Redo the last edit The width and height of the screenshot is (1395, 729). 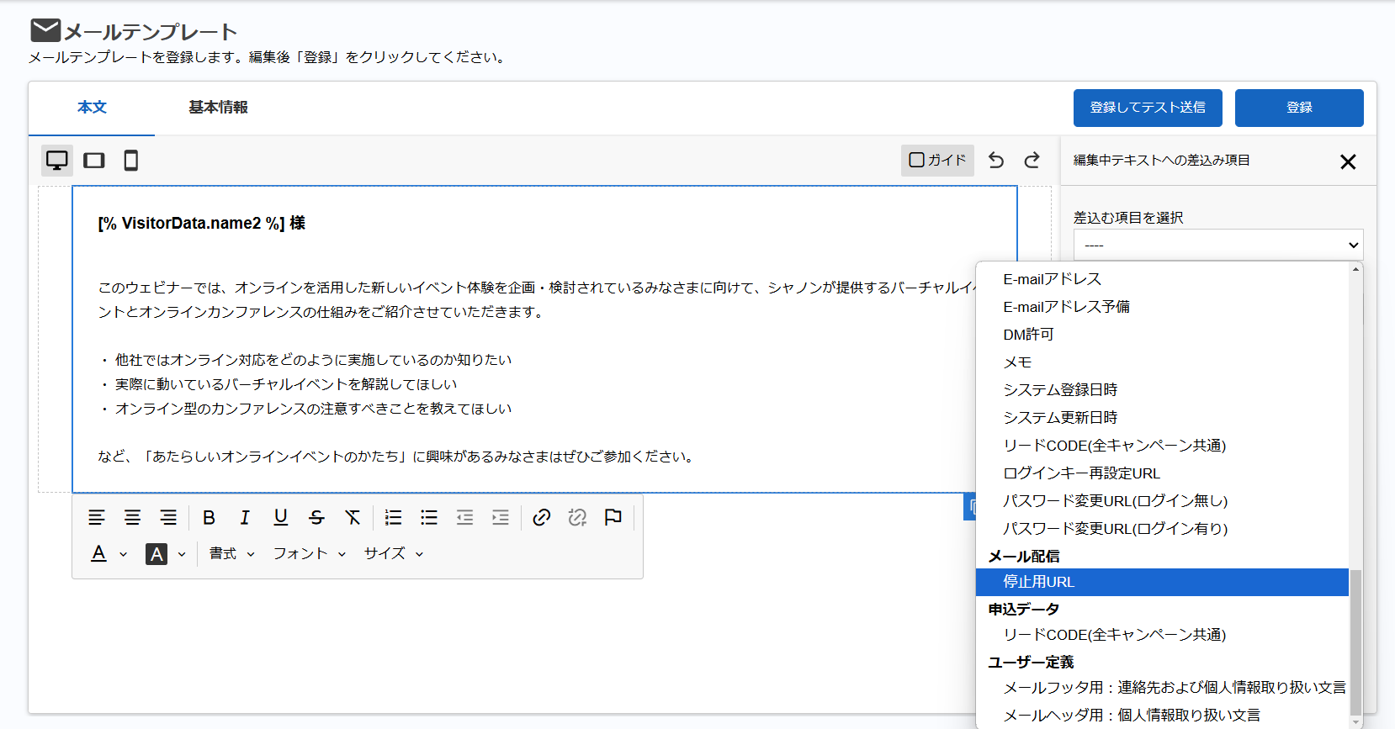(1032, 161)
